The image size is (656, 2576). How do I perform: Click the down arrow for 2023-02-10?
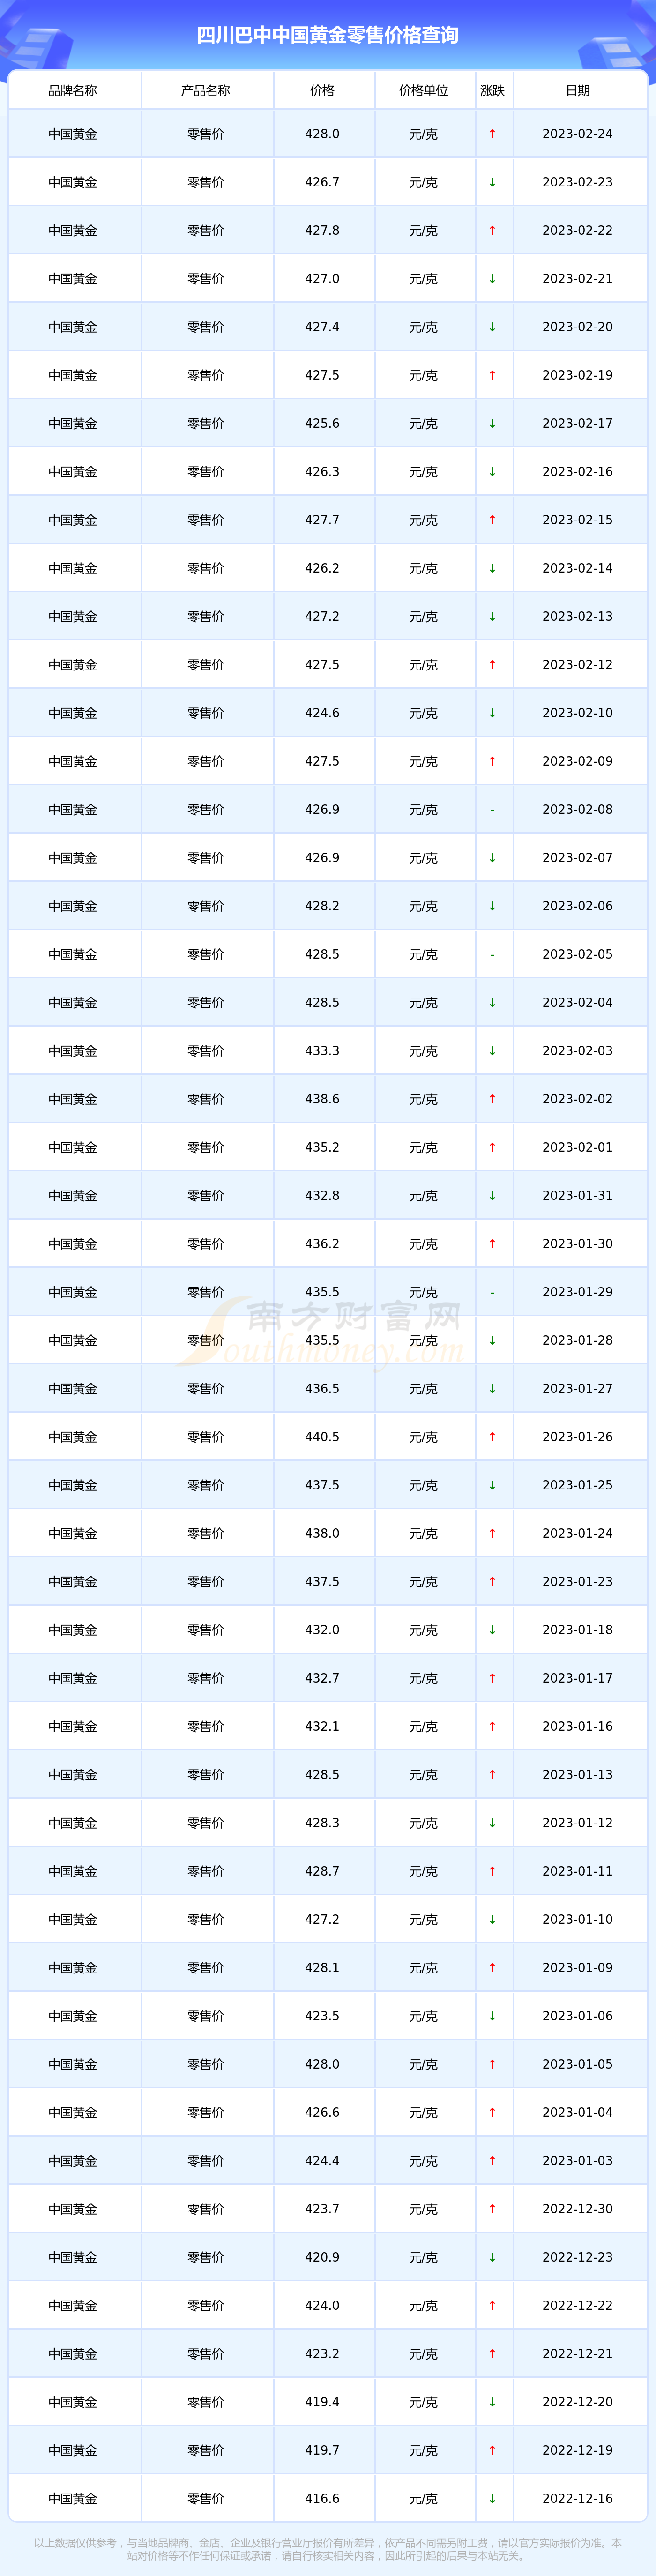pos(492,713)
